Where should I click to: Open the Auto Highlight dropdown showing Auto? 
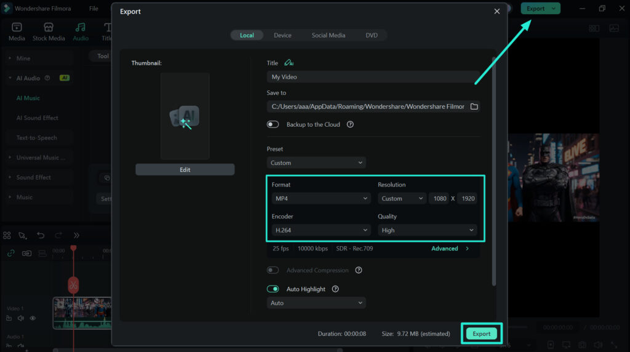(316, 303)
